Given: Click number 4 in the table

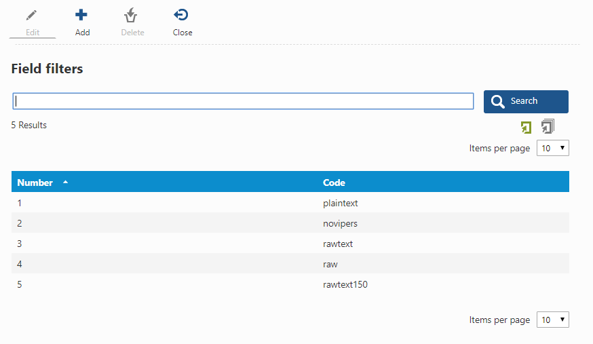Looking at the screenshot, I should 19,264.
